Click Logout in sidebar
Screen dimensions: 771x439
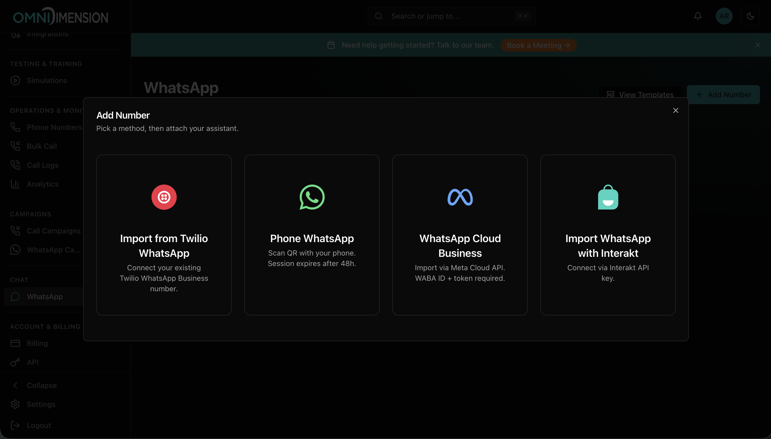(x=39, y=426)
